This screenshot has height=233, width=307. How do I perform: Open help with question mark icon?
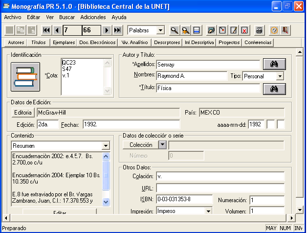click(274, 30)
